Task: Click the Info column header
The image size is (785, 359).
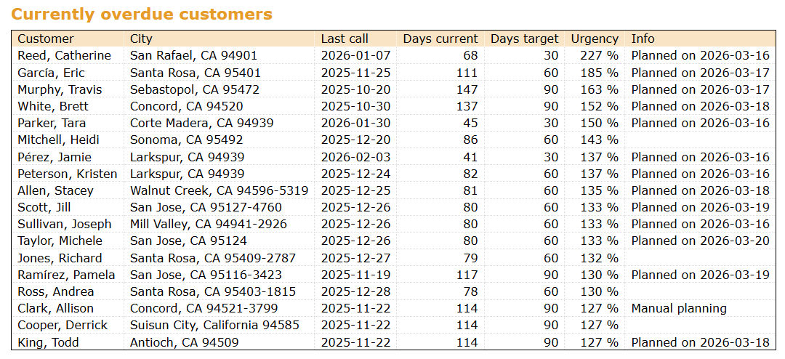Action: (x=643, y=39)
